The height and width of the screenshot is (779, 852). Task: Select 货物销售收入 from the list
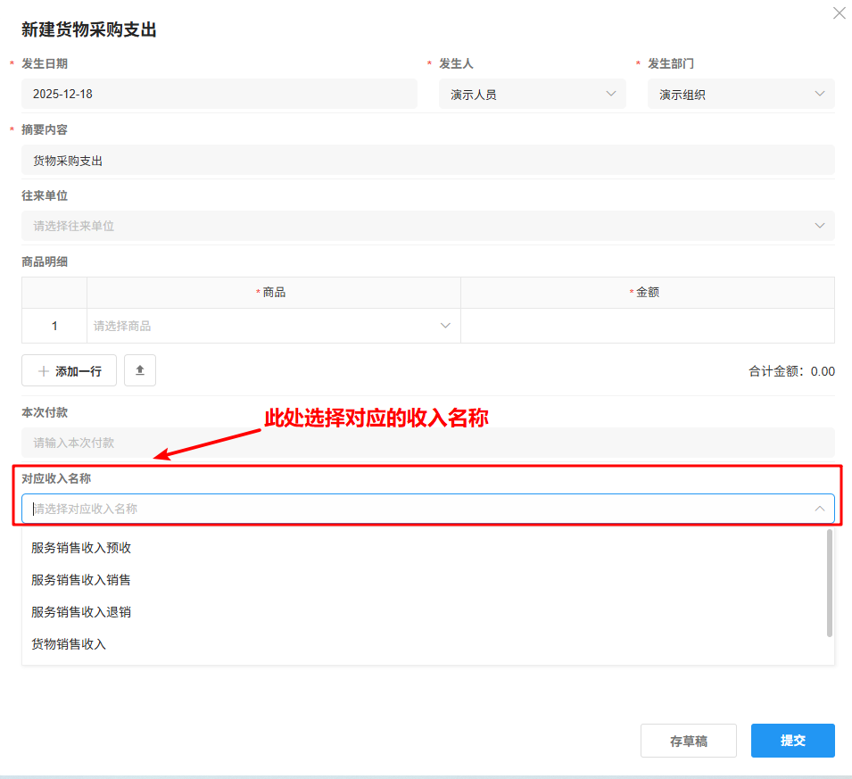tap(70, 643)
